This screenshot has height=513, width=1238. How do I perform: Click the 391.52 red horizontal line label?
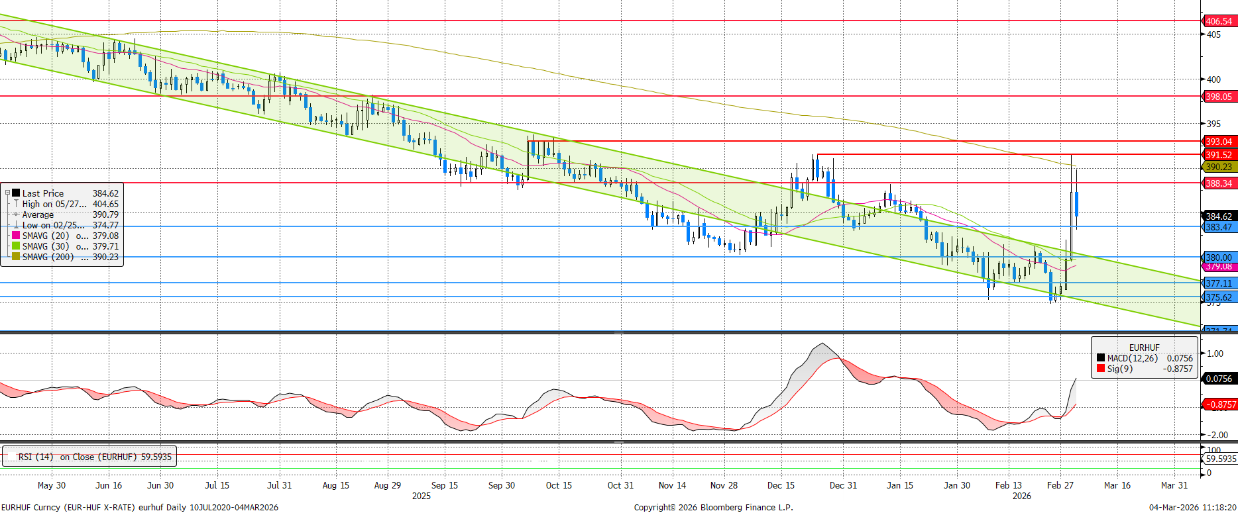[x=1219, y=155]
